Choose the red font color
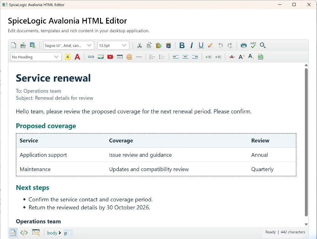The image size is (317, 239). click(x=77, y=57)
